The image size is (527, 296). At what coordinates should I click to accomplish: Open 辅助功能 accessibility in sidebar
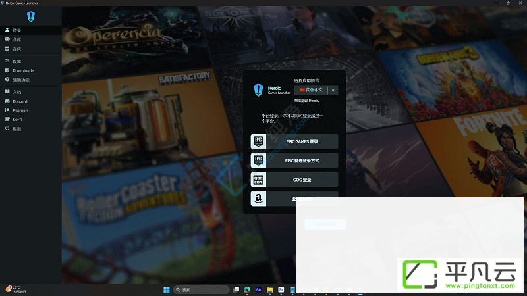tap(30, 80)
